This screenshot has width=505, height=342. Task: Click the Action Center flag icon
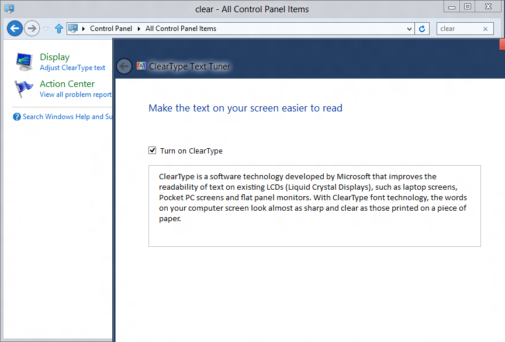[x=23, y=89]
